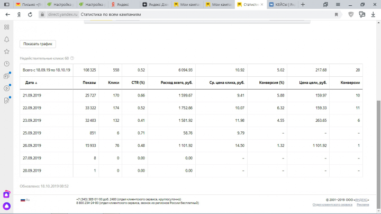The width and height of the screenshot is (381, 214).
Task: Bookmark this page with the flag icon
Action: click(x=337, y=15)
